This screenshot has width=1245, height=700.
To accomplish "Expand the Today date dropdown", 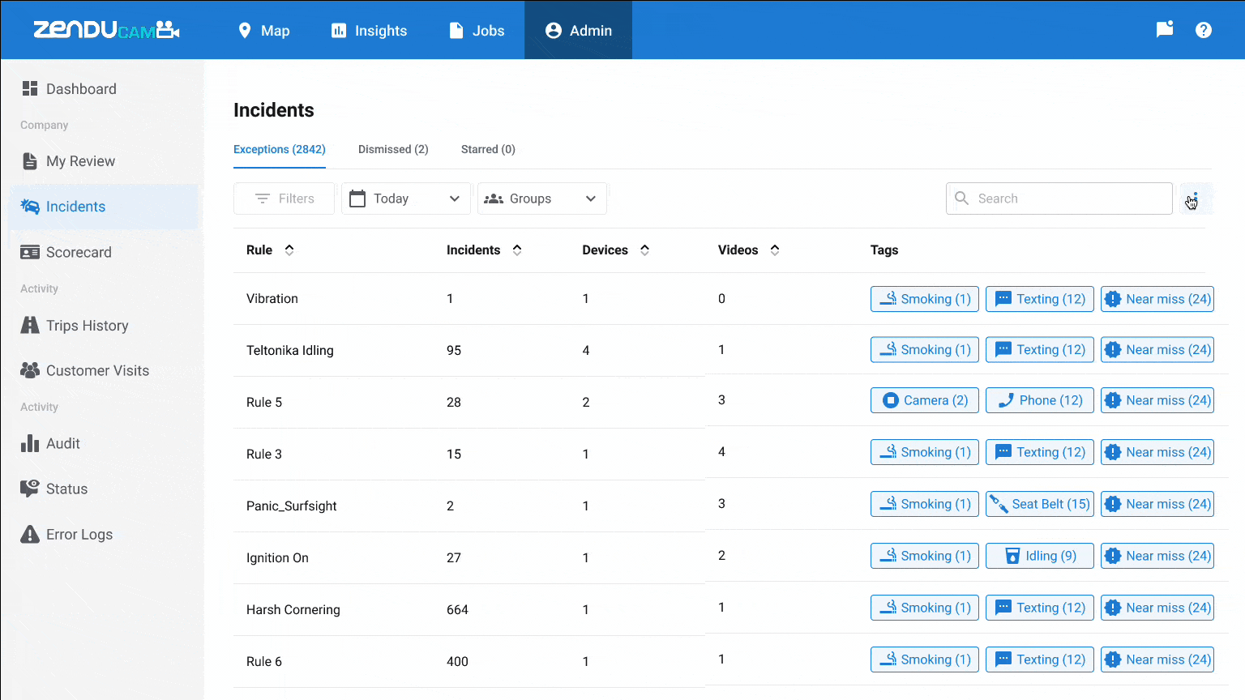I will click(406, 198).
